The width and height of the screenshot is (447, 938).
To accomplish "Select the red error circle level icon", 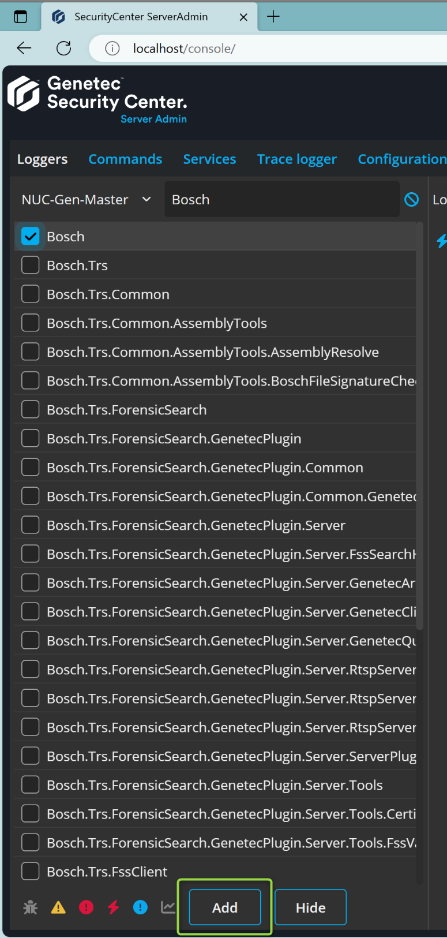I will click(x=86, y=907).
